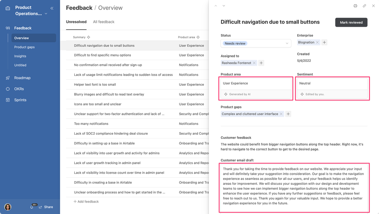Remove Rasheeda Fontenot assignee

254,63
